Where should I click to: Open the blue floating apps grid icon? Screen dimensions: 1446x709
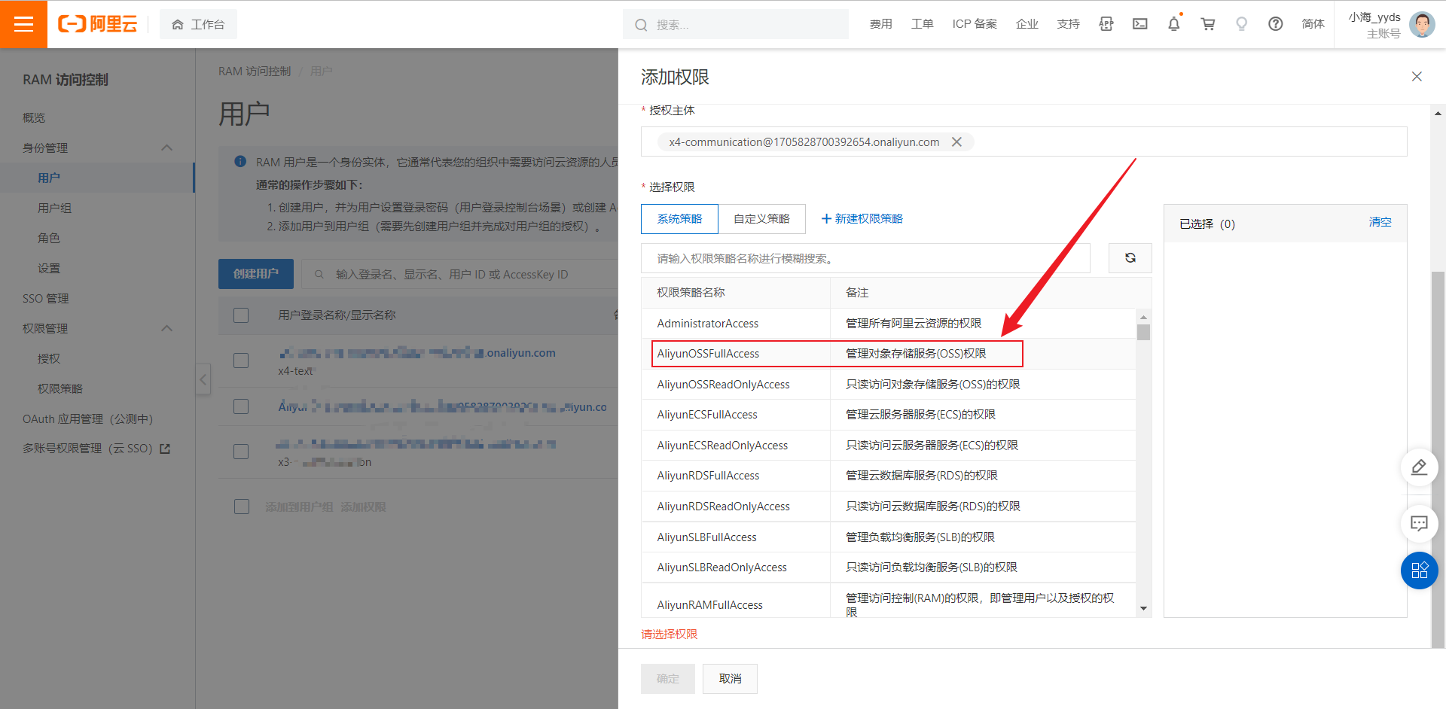click(x=1419, y=571)
